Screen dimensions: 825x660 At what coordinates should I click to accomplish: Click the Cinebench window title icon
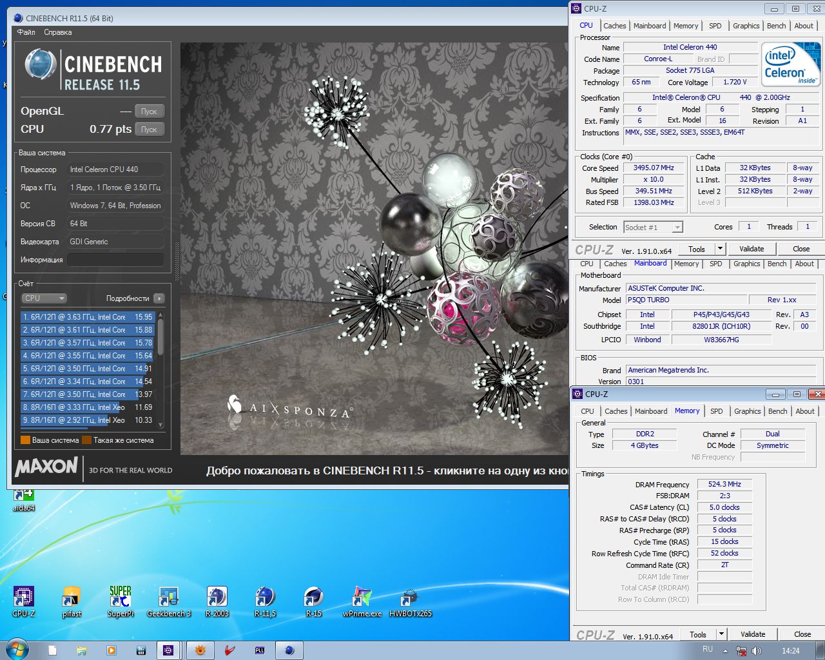point(18,18)
